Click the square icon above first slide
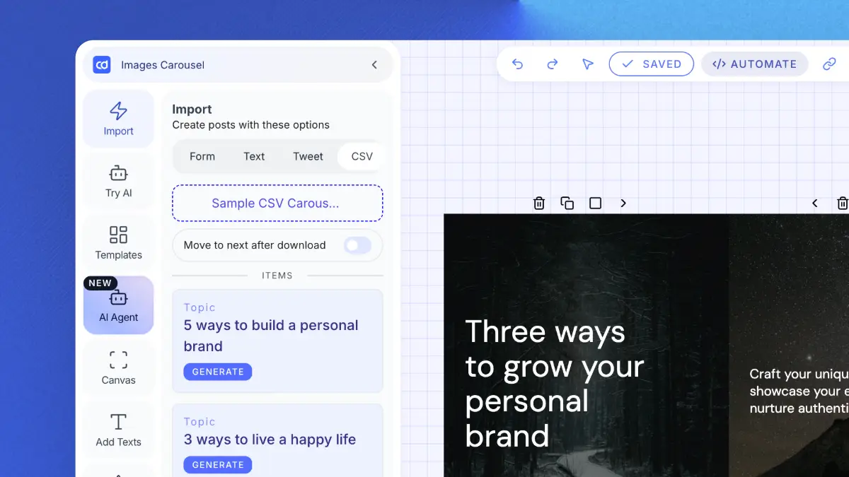 tap(596, 204)
